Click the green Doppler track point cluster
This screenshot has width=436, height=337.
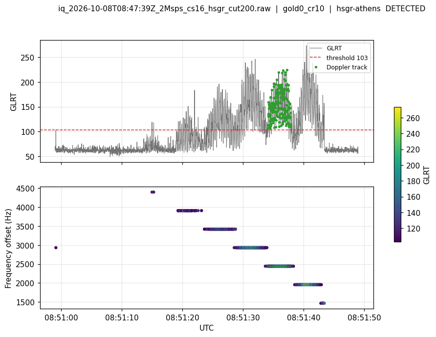(x=280, y=99)
